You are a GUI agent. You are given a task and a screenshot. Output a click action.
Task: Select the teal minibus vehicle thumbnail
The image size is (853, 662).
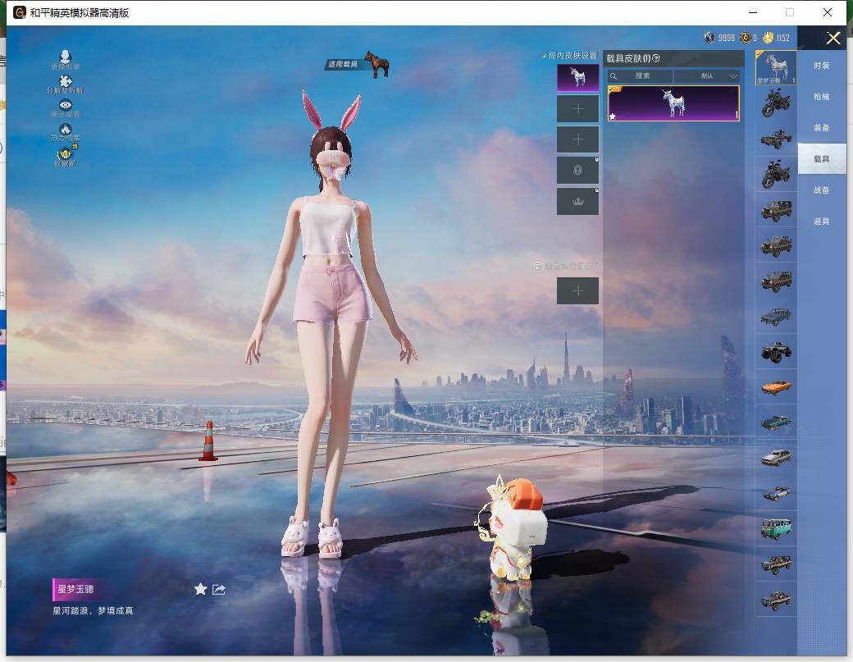coord(776,529)
